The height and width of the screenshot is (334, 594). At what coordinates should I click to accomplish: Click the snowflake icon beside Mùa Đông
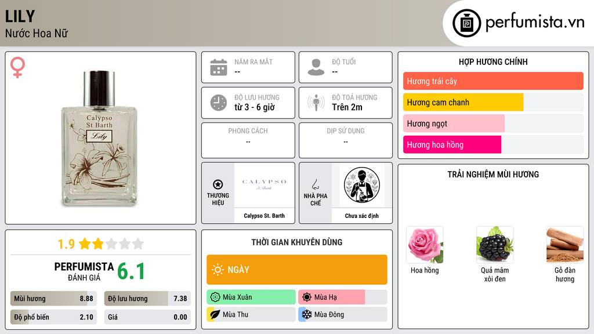(307, 314)
